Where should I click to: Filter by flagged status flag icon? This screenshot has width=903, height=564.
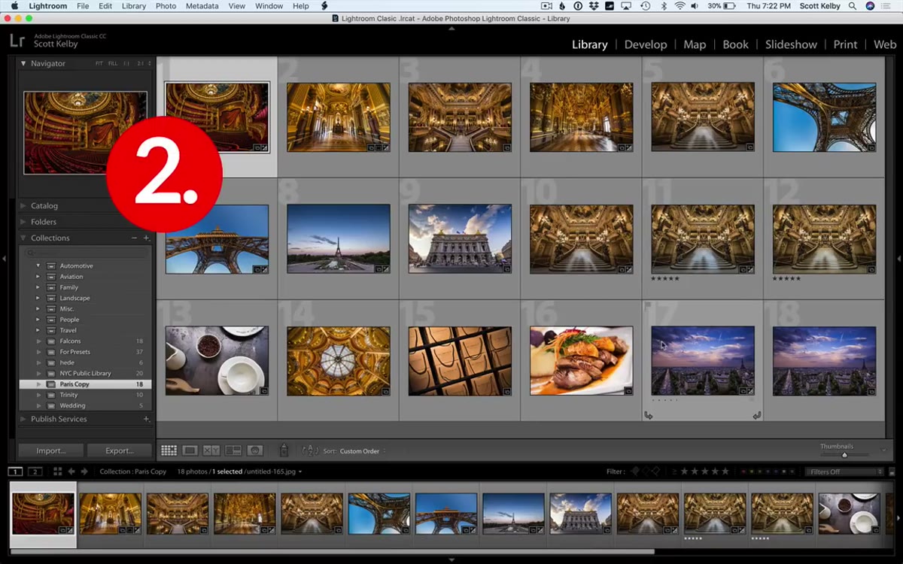[x=634, y=472]
